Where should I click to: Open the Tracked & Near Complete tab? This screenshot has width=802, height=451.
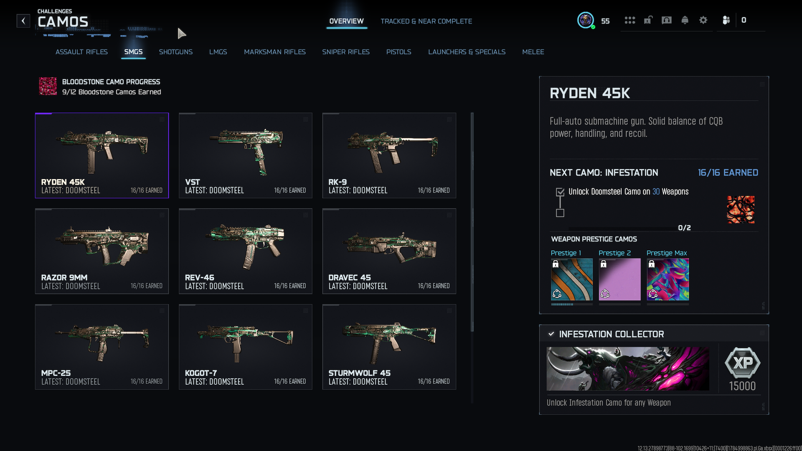(426, 21)
